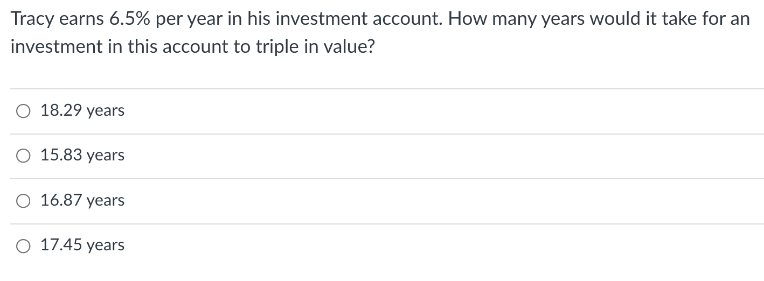764x281 pixels.
Task: Click the '16.87 years' answer label text
Action: (82, 201)
